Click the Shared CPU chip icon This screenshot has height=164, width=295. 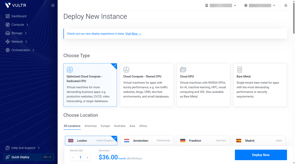point(126,70)
